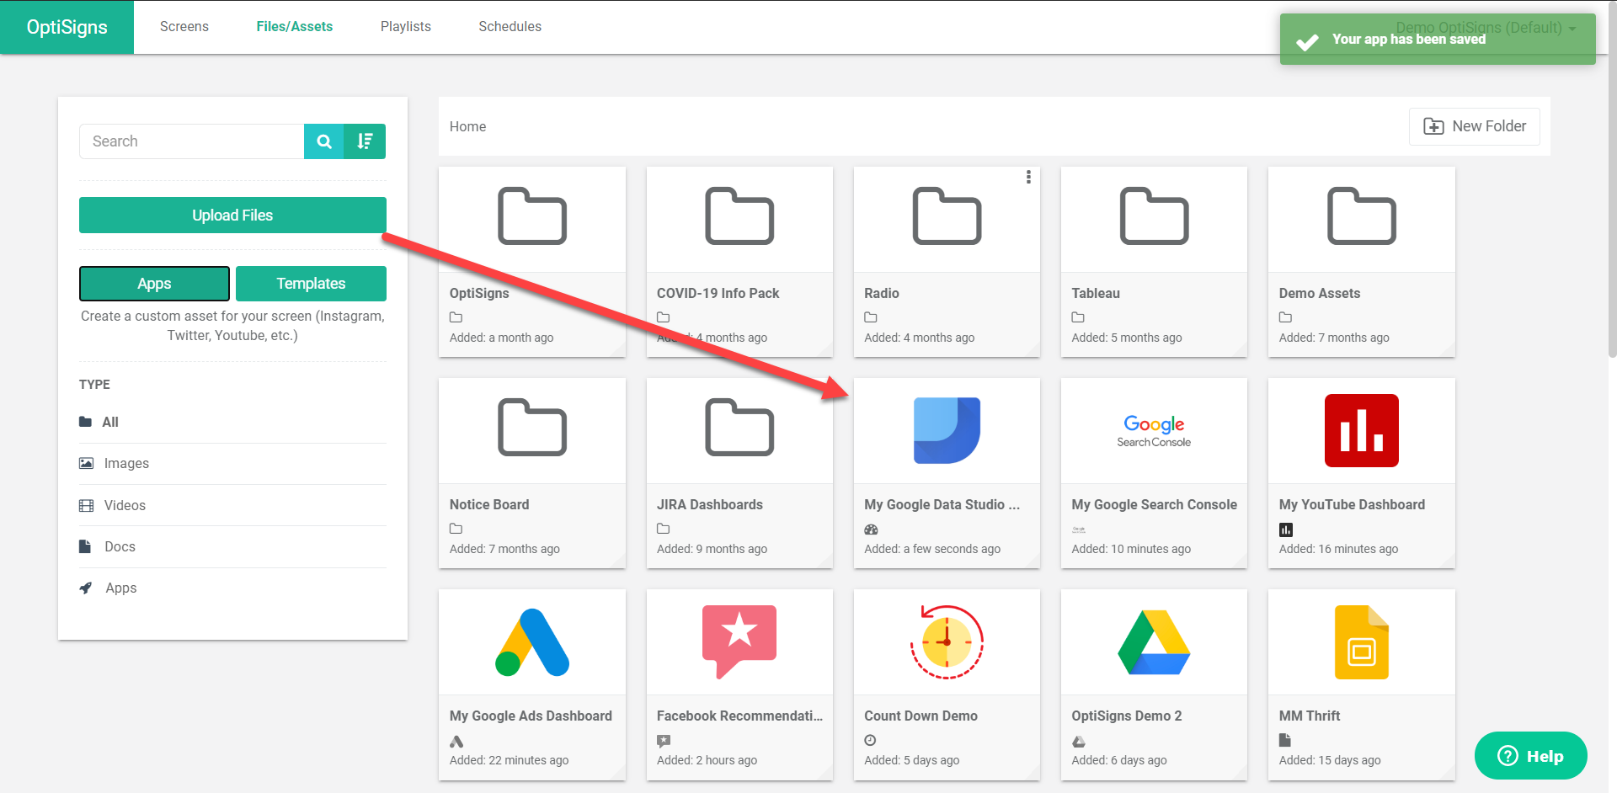Viewport: 1617px width, 793px height.
Task: Go to the Playlists tab
Action: point(406,27)
